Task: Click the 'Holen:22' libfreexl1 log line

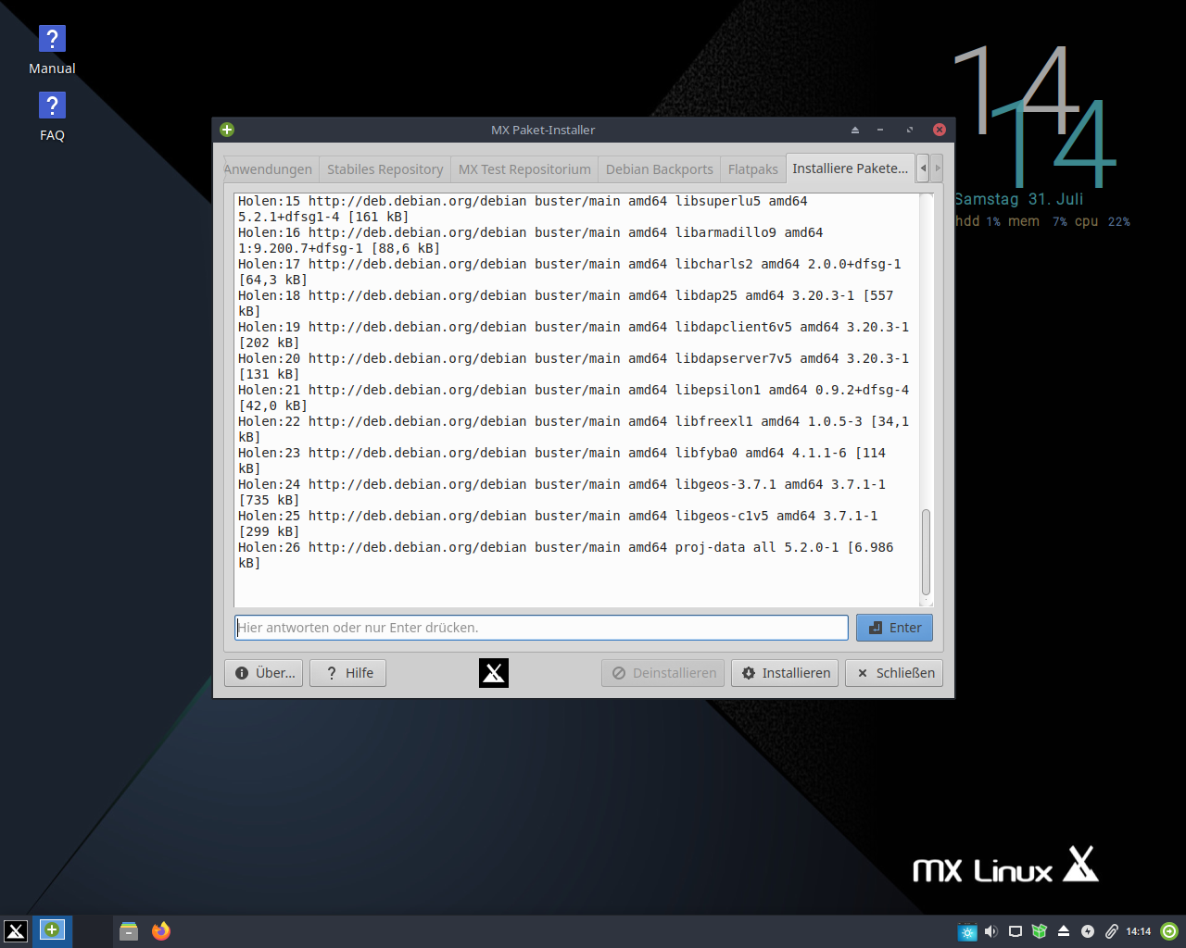Action: (574, 430)
